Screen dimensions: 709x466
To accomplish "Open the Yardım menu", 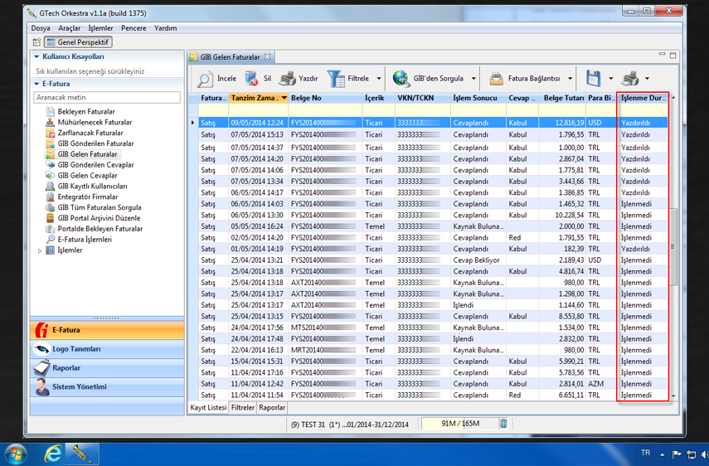I will pos(165,28).
